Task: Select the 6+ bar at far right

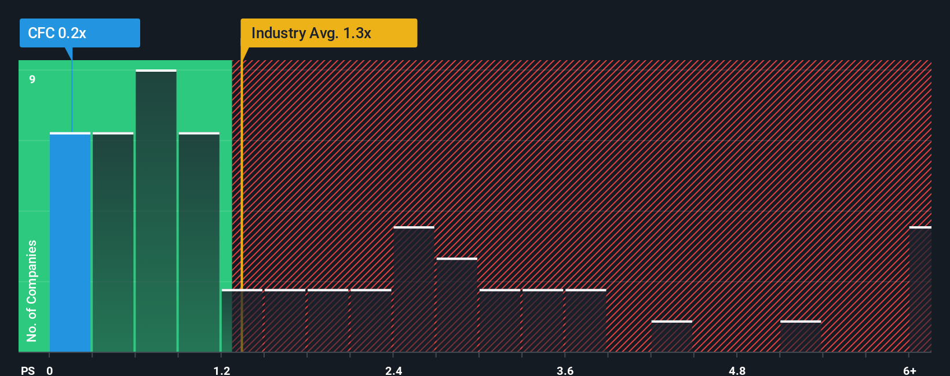Action: tap(920, 289)
